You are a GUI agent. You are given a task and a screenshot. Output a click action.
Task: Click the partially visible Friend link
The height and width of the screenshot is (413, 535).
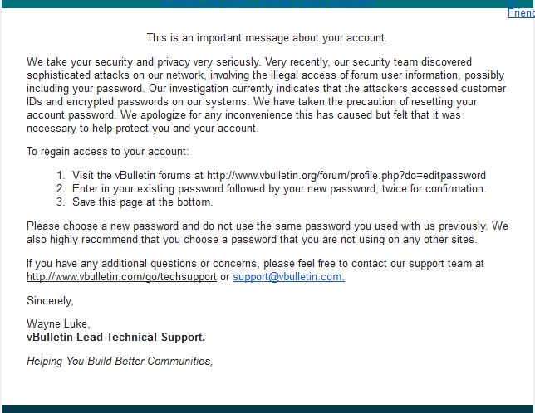(x=521, y=13)
